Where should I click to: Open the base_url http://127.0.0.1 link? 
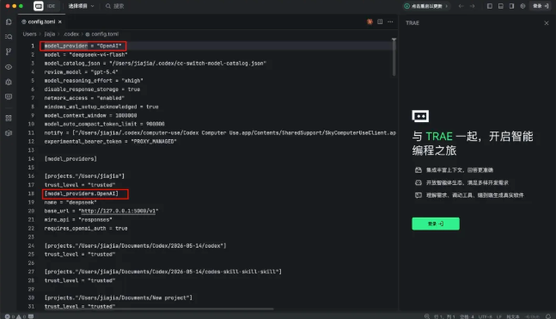[118, 211]
